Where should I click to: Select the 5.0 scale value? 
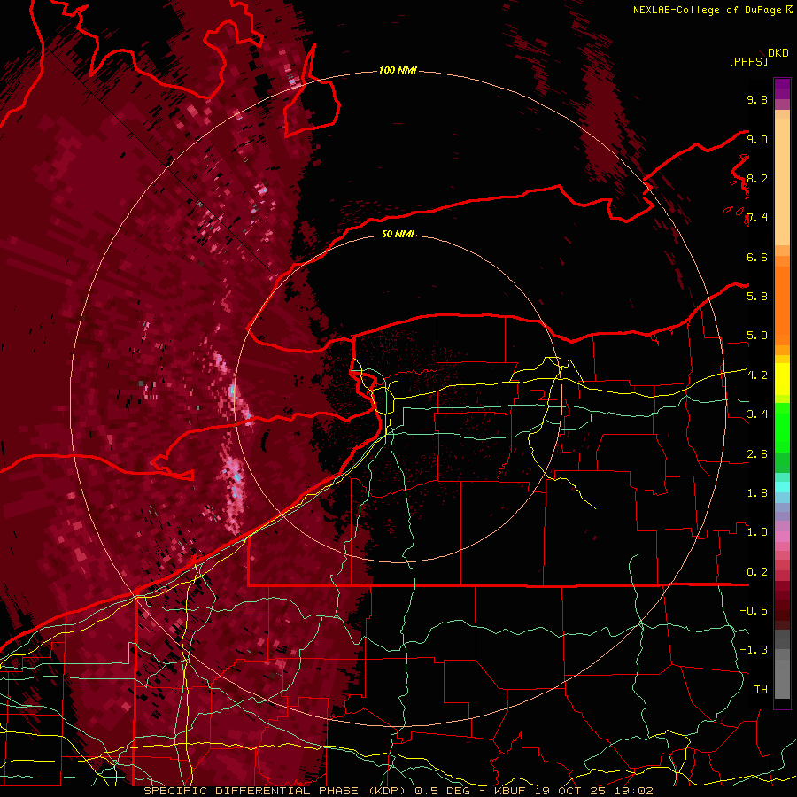pos(757,336)
